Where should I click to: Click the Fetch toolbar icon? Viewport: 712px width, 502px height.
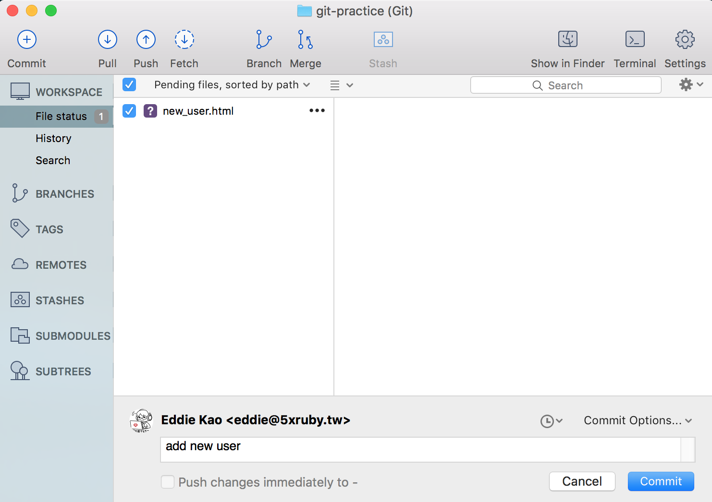(x=184, y=40)
